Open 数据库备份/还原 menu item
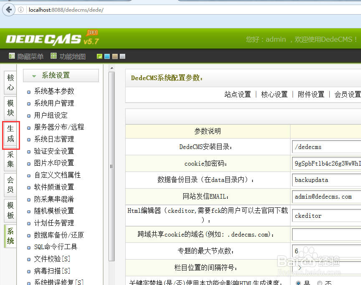Screen dimensions: 361x285 pyautogui.click(x=59, y=235)
